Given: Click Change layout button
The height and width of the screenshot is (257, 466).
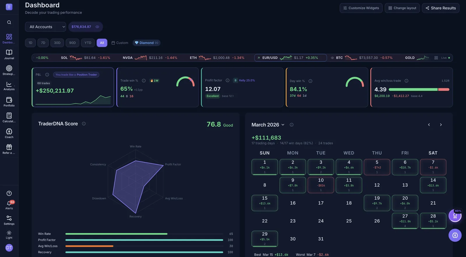Looking at the screenshot, I should (x=402, y=8).
